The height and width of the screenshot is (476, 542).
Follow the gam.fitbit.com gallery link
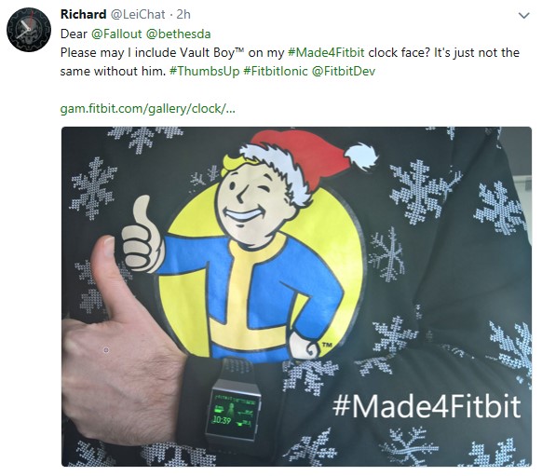coord(147,109)
